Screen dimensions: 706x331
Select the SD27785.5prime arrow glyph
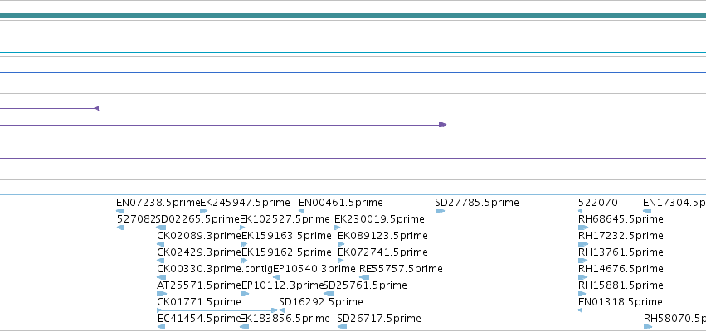440,211
